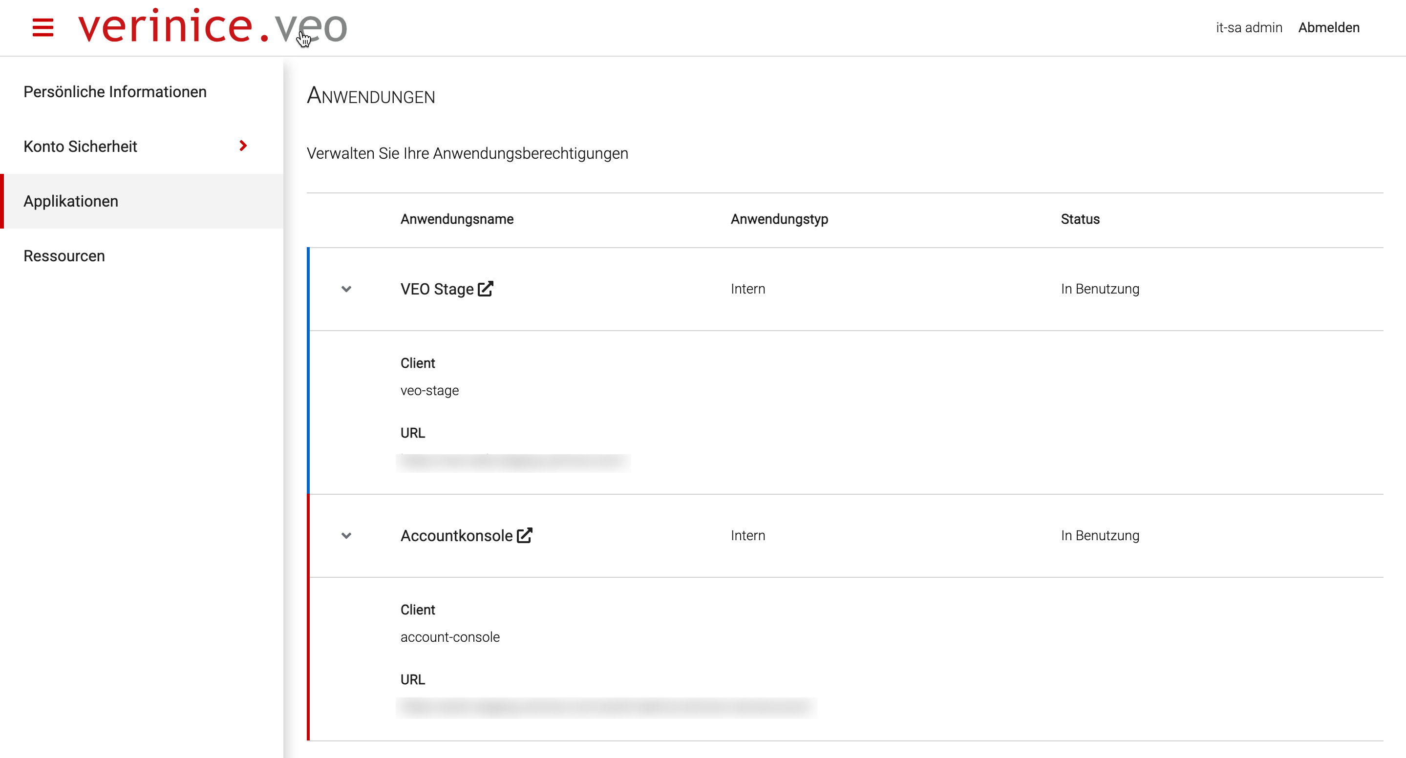Open VEO Stage external link icon

click(x=485, y=289)
